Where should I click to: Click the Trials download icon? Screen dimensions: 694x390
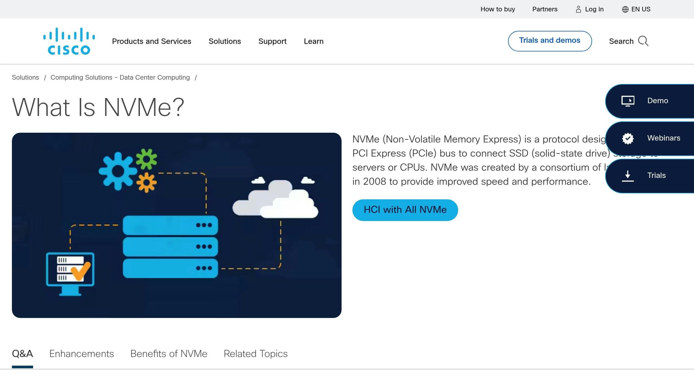(x=628, y=175)
